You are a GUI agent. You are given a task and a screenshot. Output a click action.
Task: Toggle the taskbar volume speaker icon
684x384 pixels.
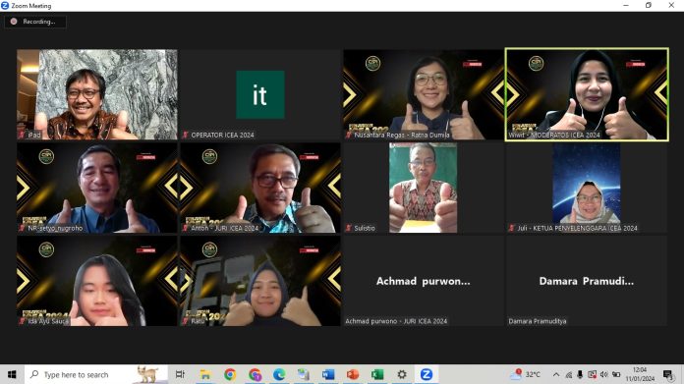pyautogui.click(x=604, y=374)
